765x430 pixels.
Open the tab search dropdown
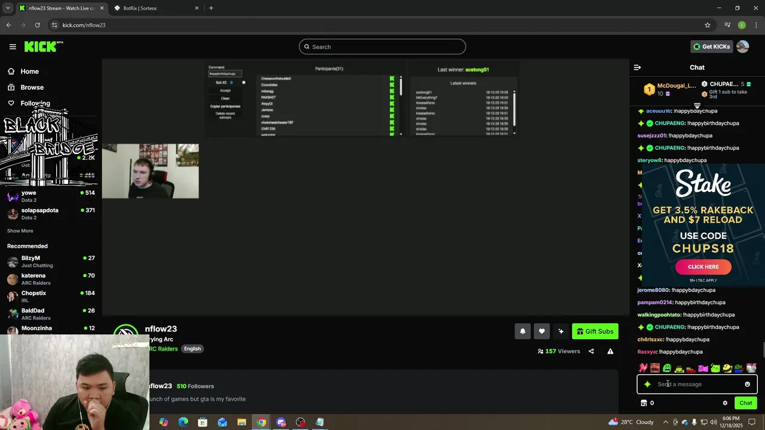click(8, 8)
